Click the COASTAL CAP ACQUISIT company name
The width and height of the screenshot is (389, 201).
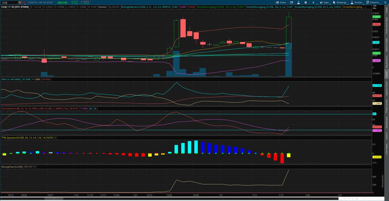tap(41, 3)
